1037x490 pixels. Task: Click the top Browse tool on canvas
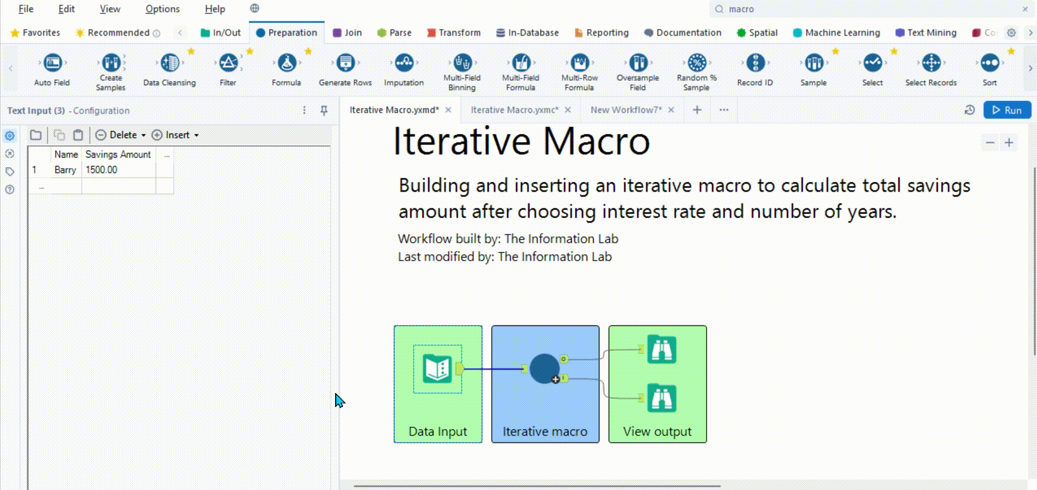[x=661, y=350]
